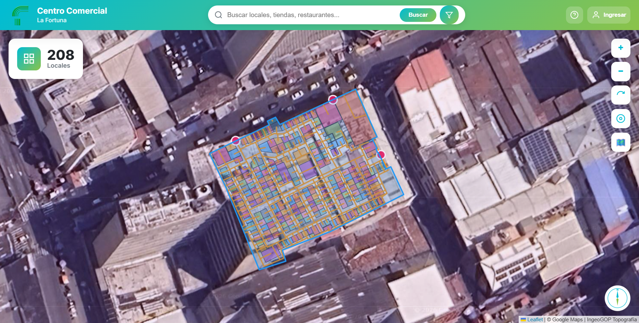Click the rotate map arrow button
This screenshot has width=639, height=323.
point(620,95)
